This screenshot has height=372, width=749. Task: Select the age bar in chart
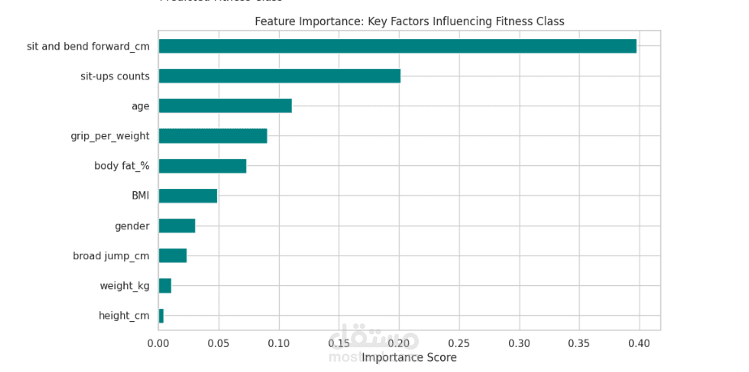(x=225, y=106)
